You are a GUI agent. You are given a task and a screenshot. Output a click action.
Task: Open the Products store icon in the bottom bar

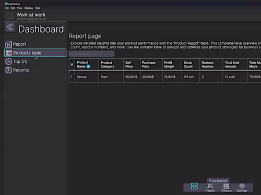point(226,188)
